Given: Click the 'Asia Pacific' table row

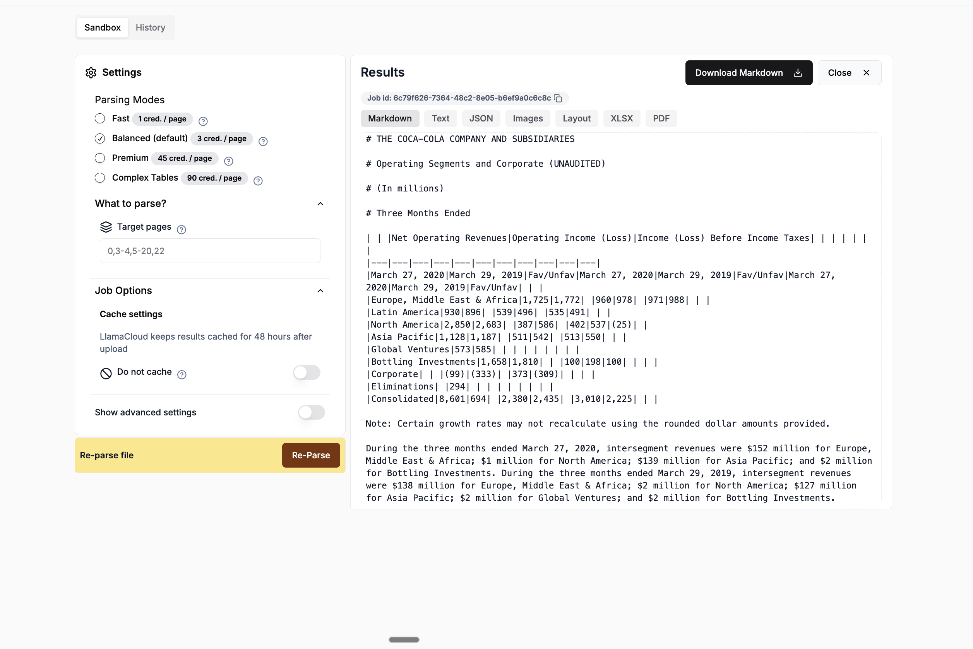Looking at the screenshot, I should pyautogui.click(x=496, y=337).
